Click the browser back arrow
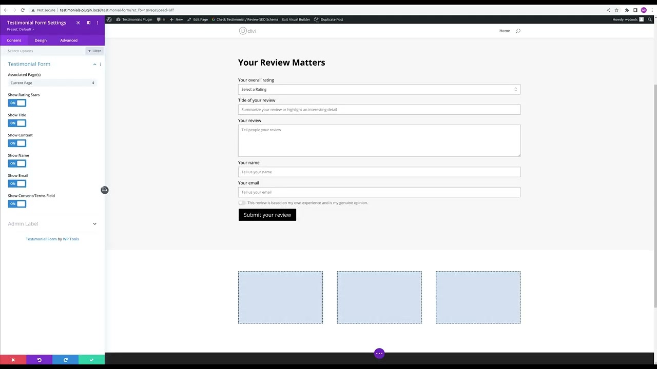 pyautogui.click(x=6, y=10)
